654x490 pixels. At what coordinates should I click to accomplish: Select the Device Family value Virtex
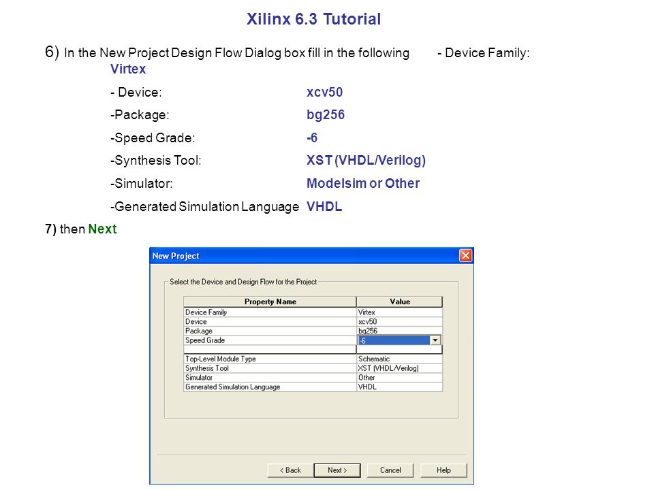[399, 312]
